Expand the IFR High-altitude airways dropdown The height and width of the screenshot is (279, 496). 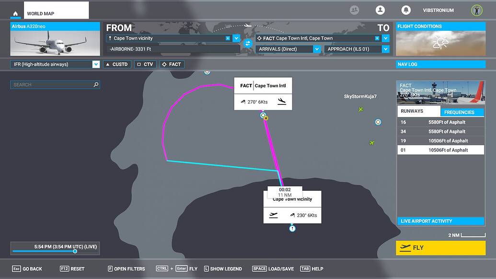point(96,64)
